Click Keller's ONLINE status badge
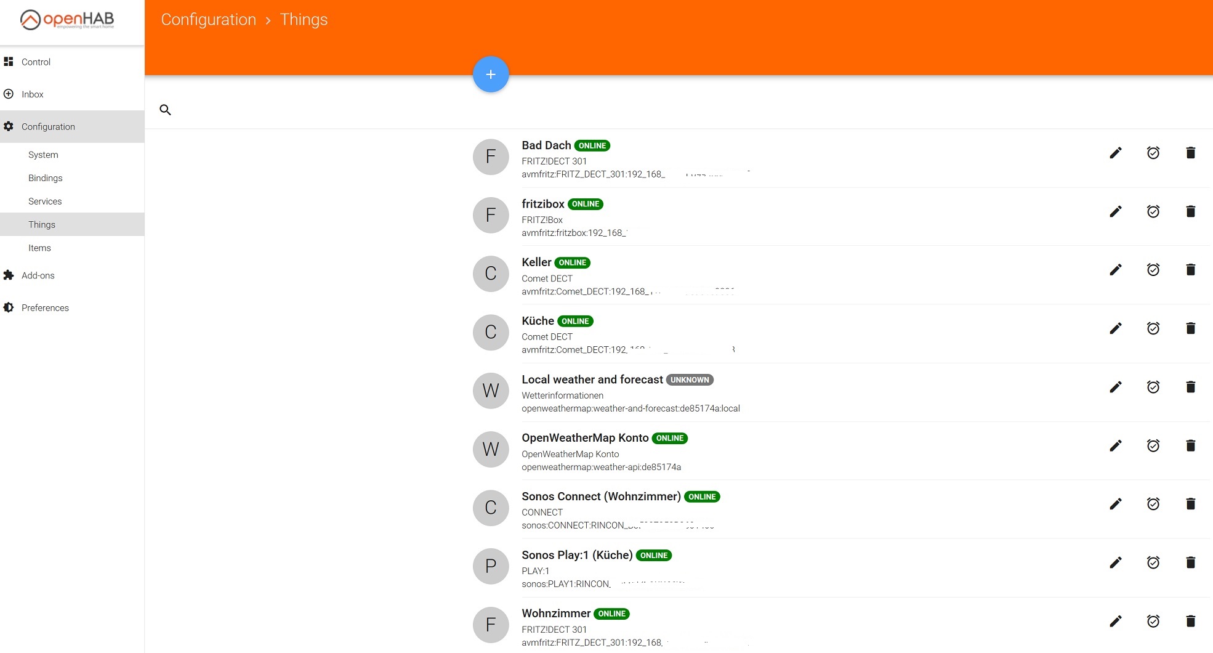The height and width of the screenshot is (653, 1213). (x=573, y=263)
